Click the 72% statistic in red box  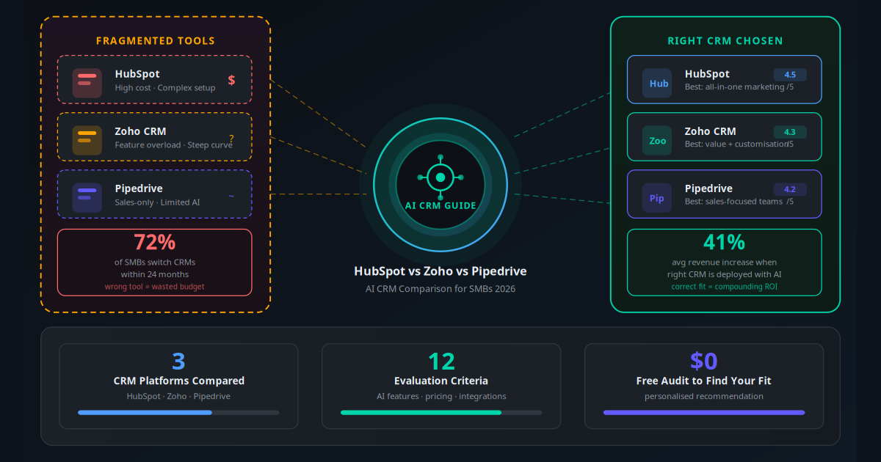[x=154, y=243]
